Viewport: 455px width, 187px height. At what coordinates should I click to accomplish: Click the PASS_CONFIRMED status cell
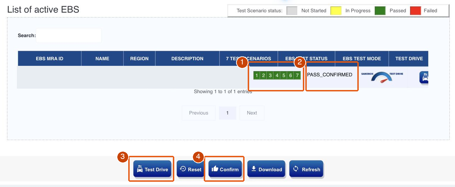tap(330, 75)
